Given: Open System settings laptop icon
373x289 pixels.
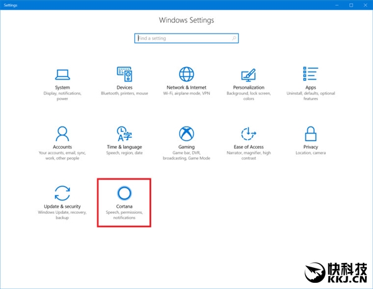Looking at the screenshot, I should [x=62, y=75].
